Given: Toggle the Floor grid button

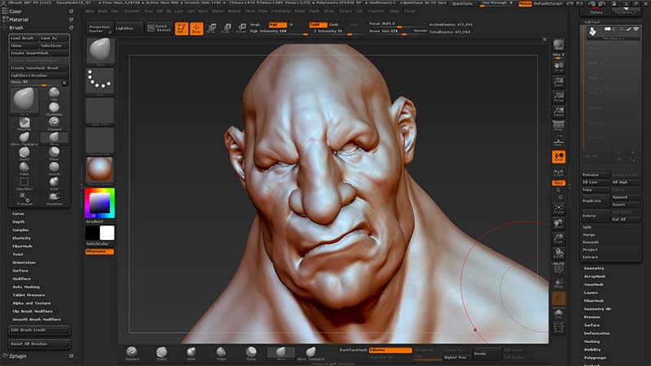Looking at the screenshot, I should pyautogui.click(x=558, y=142).
